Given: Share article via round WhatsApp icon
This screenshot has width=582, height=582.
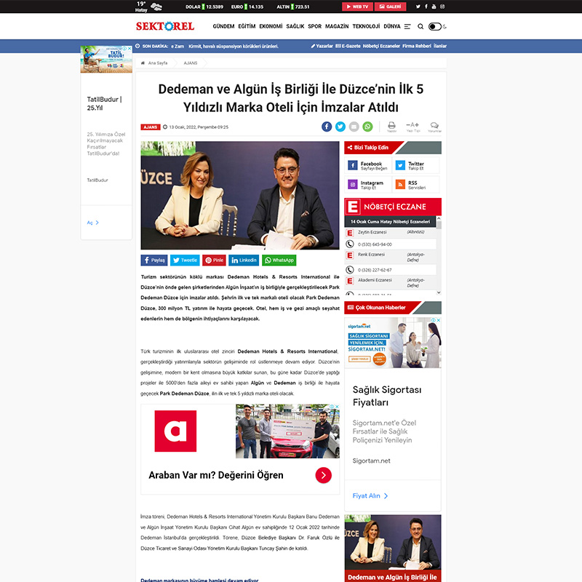Looking at the screenshot, I should [367, 127].
